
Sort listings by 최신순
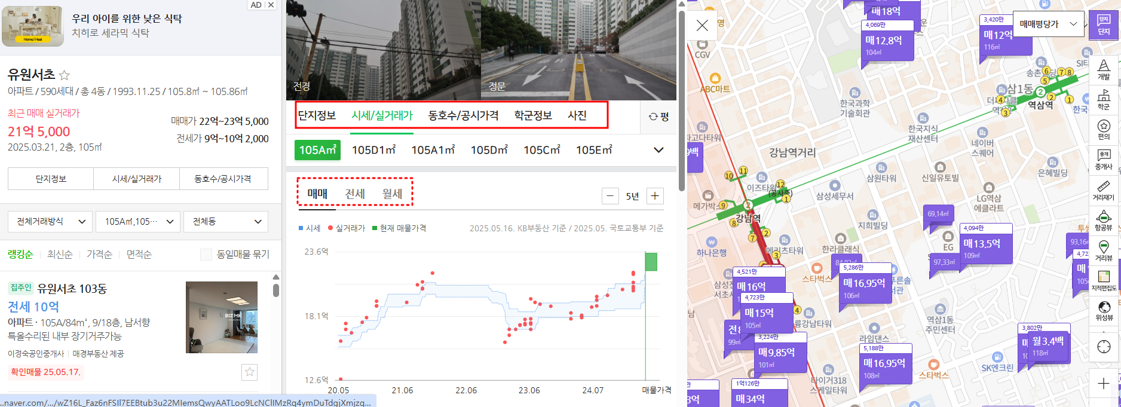(x=60, y=255)
